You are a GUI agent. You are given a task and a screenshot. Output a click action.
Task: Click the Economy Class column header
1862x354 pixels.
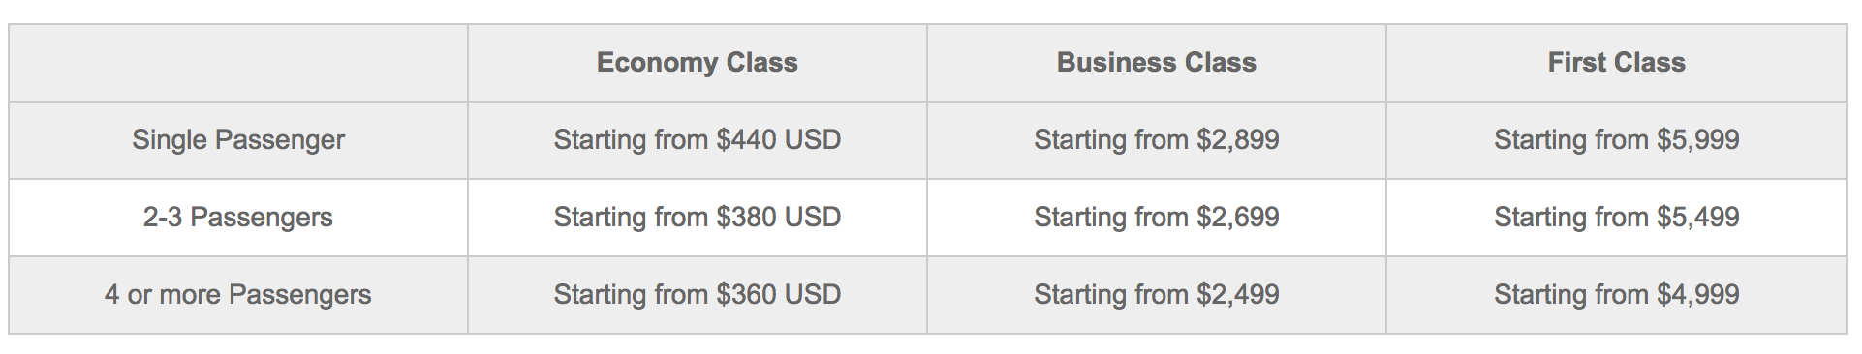tap(698, 63)
